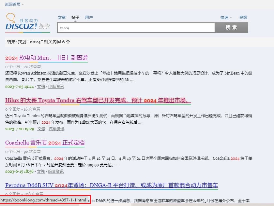
Task: Click the Mini result excerpt mentioning Rowan Atkinson
Action: [x=129, y=76]
